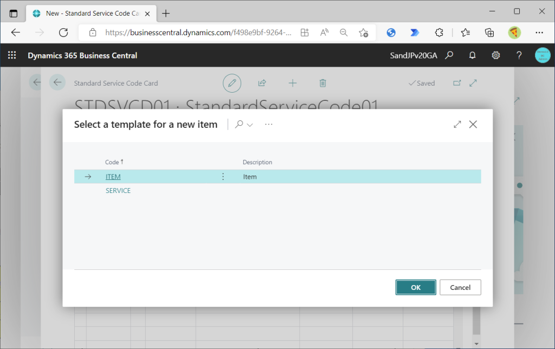Image resolution: width=555 pixels, height=349 pixels.
Task: Close the template dialog with X
Action: click(x=473, y=125)
